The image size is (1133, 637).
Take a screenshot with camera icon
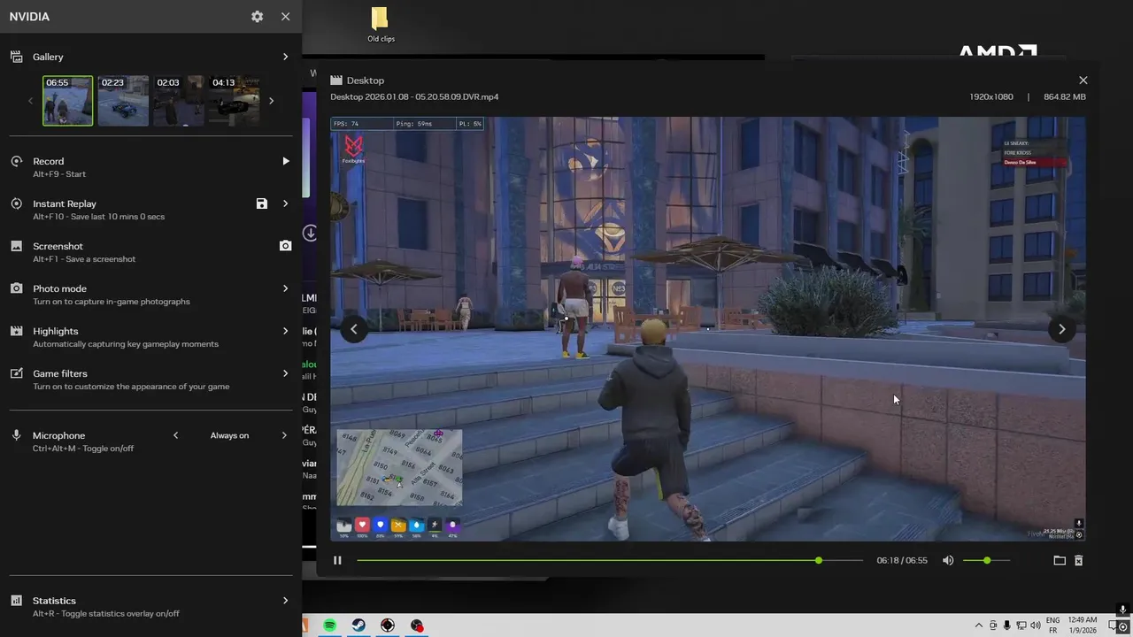point(285,246)
